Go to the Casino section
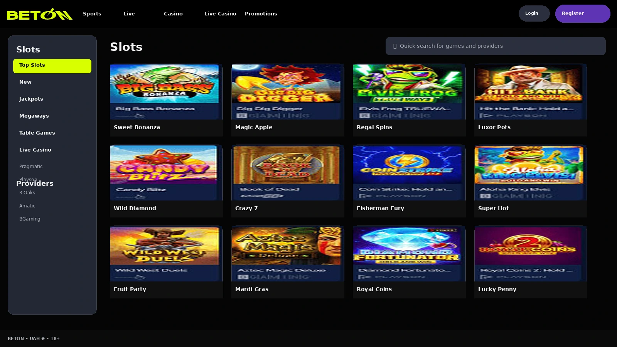617x347 pixels. click(173, 13)
